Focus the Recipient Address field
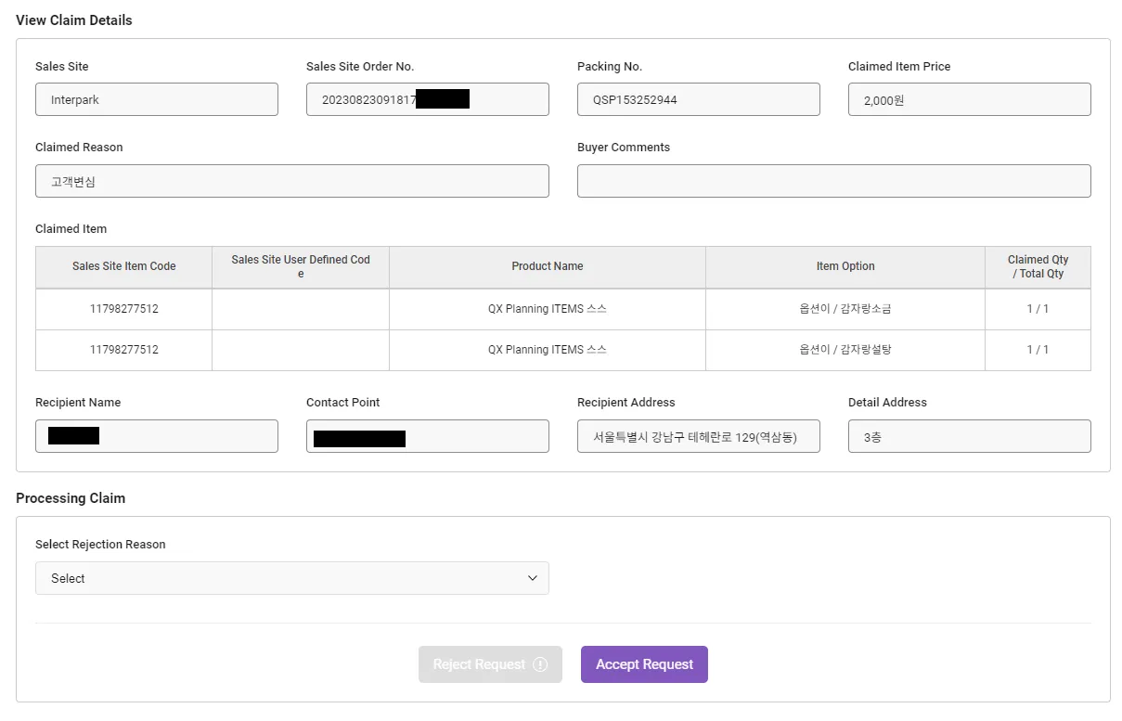 (698, 436)
